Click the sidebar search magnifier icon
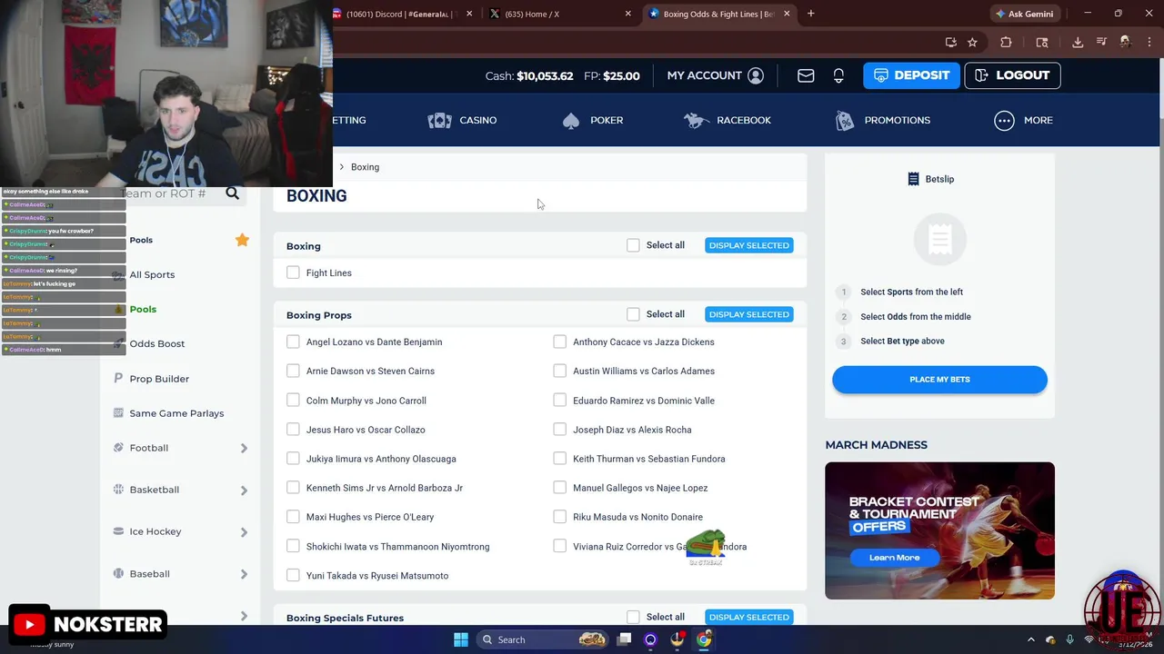 (x=233, y=193)
